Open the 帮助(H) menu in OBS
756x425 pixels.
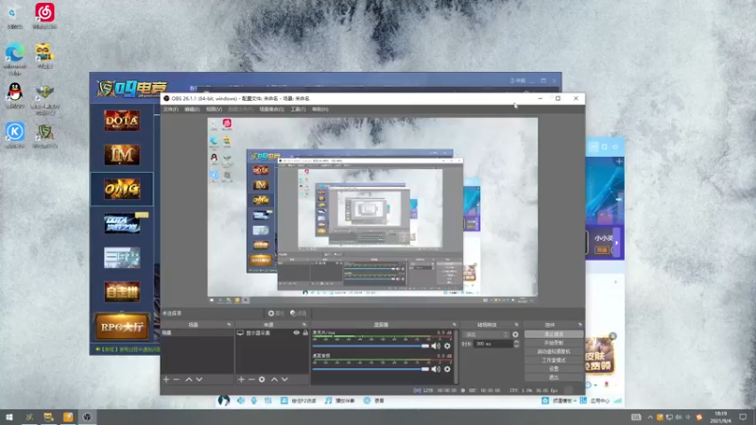tap(320, 110)
